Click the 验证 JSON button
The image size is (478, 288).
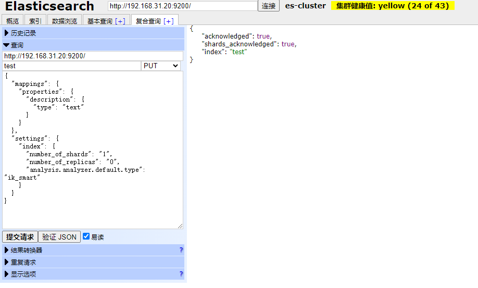coord(59,237)
